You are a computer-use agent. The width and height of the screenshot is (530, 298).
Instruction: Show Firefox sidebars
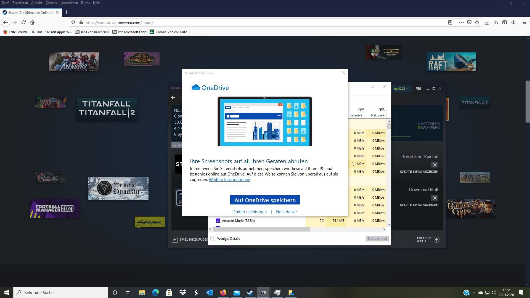pos(505,23)
